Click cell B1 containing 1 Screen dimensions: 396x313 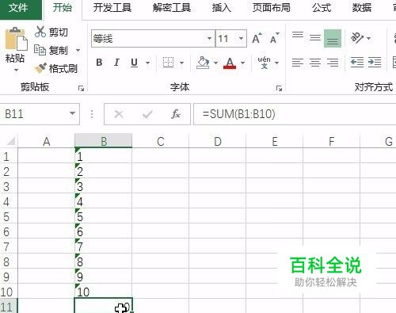(x=104, y=156)
